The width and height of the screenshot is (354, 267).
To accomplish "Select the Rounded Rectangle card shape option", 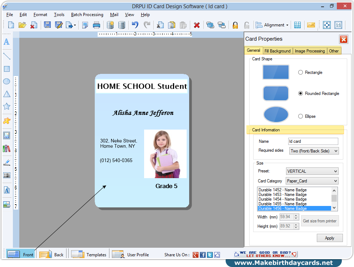I will 300,93.
